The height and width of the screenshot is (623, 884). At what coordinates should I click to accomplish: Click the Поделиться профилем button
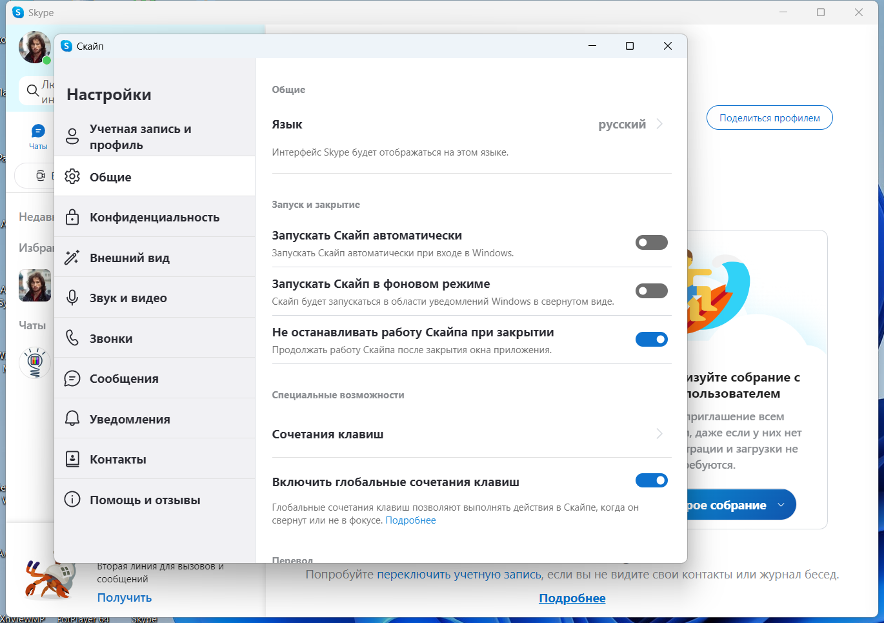pos(770,117)
